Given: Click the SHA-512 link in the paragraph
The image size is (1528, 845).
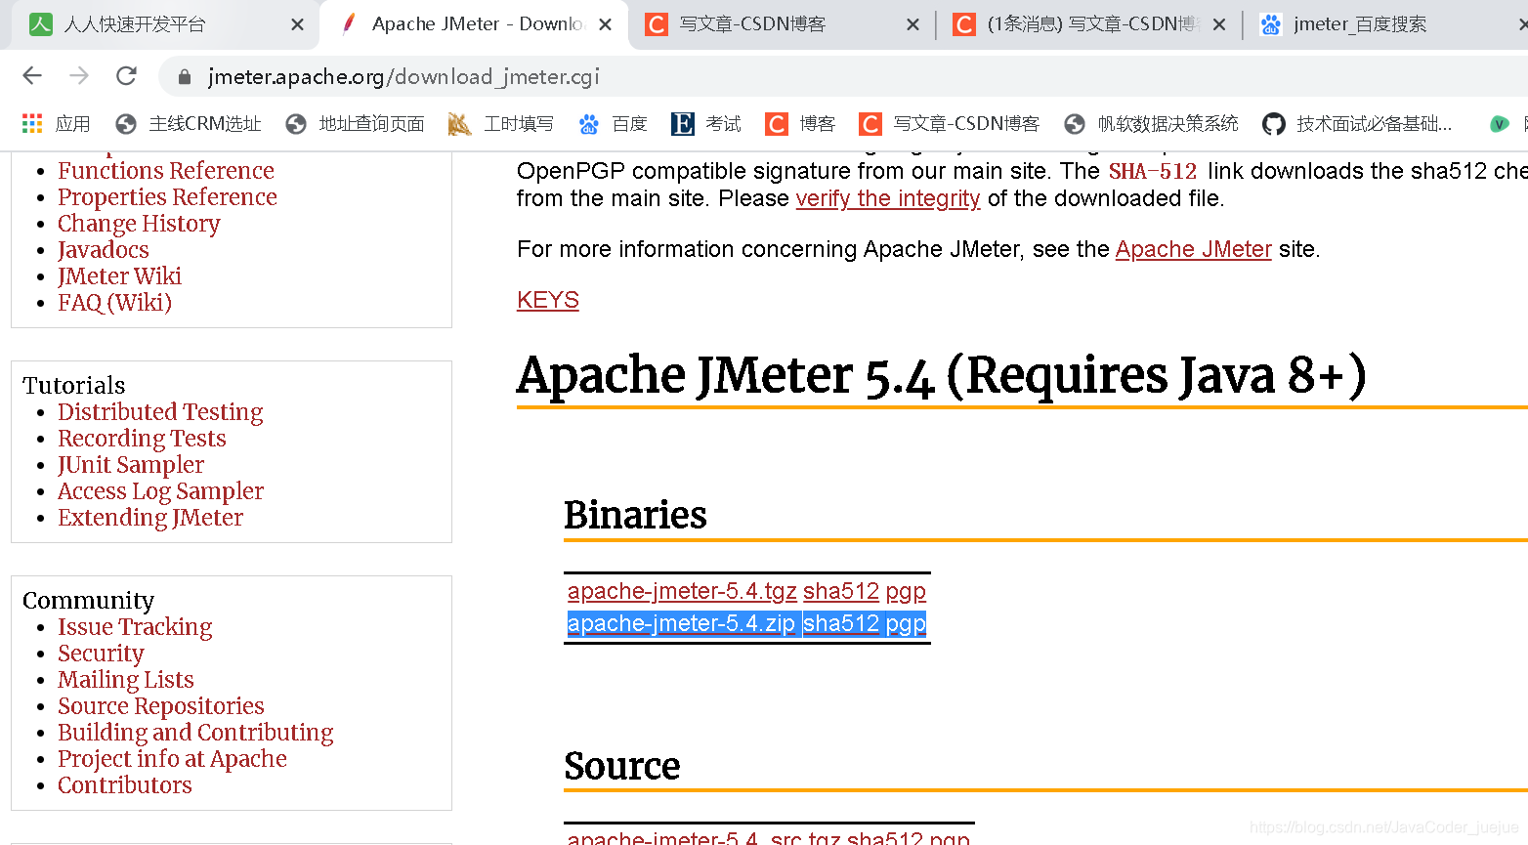Looking at the screenshot, I should (1152, 172).
